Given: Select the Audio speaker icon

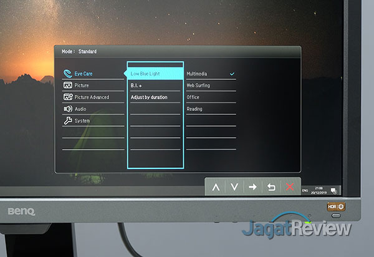Looking at the screenshot, I should [x=67, y=109].
